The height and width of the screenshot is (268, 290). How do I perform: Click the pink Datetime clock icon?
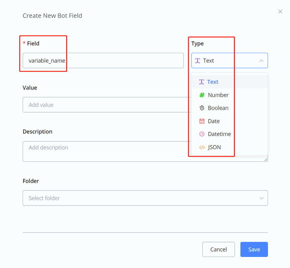point(202,134)
